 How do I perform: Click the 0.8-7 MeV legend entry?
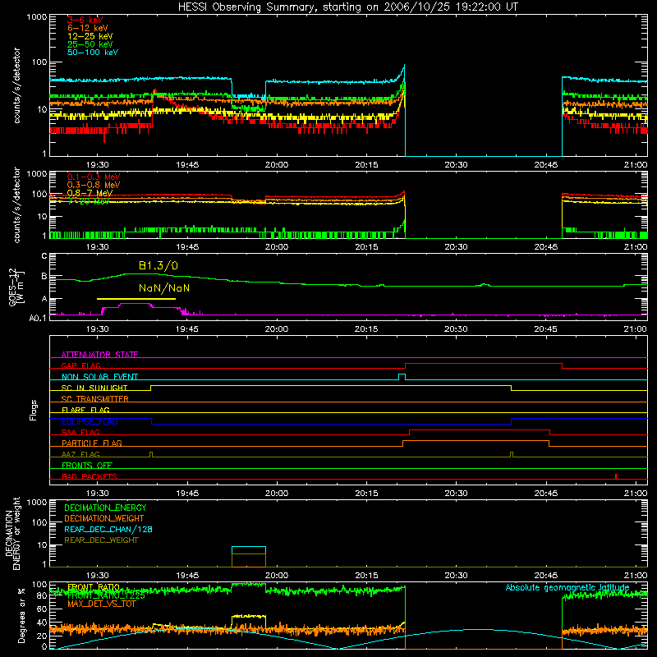point(90,193)
